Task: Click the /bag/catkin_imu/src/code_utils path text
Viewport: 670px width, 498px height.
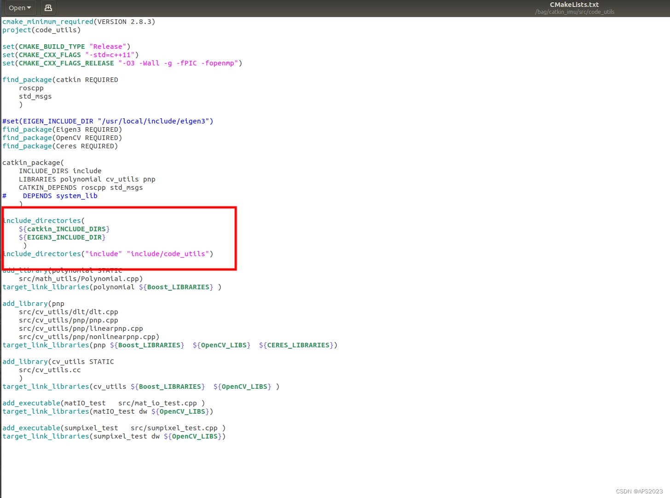Action: [574, 12]
